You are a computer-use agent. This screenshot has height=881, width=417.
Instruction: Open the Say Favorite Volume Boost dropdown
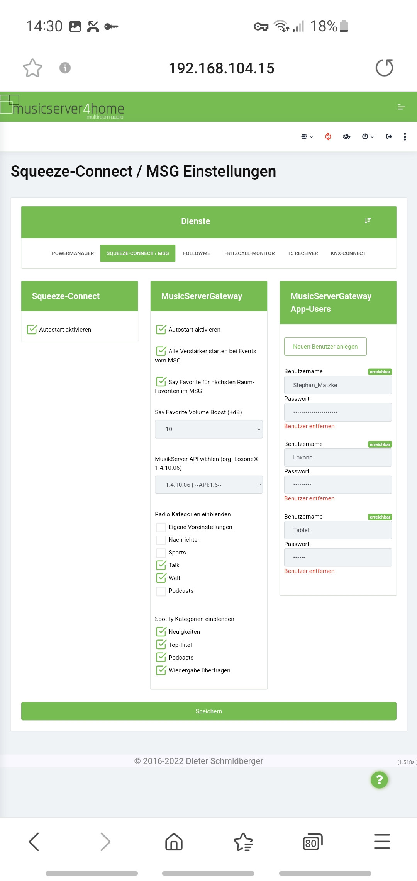(208, 429)
